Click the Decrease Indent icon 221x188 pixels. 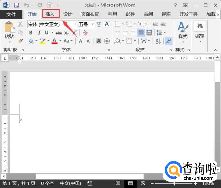point(155,24)
